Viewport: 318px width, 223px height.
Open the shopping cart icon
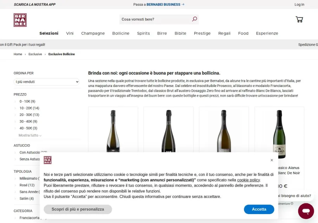pos(299,19)
